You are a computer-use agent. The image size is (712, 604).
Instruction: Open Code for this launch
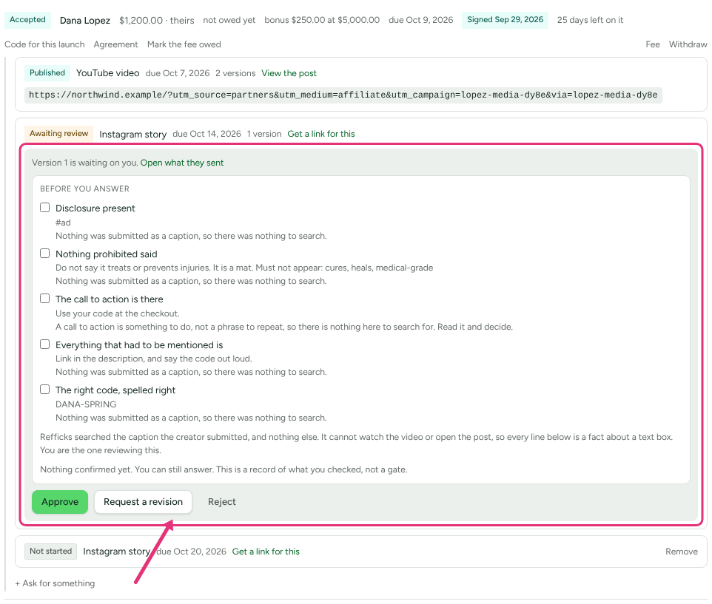(44, 44)
